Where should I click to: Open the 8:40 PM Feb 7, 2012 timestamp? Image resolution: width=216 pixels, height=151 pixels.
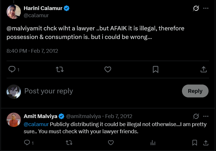click(32, 51)
